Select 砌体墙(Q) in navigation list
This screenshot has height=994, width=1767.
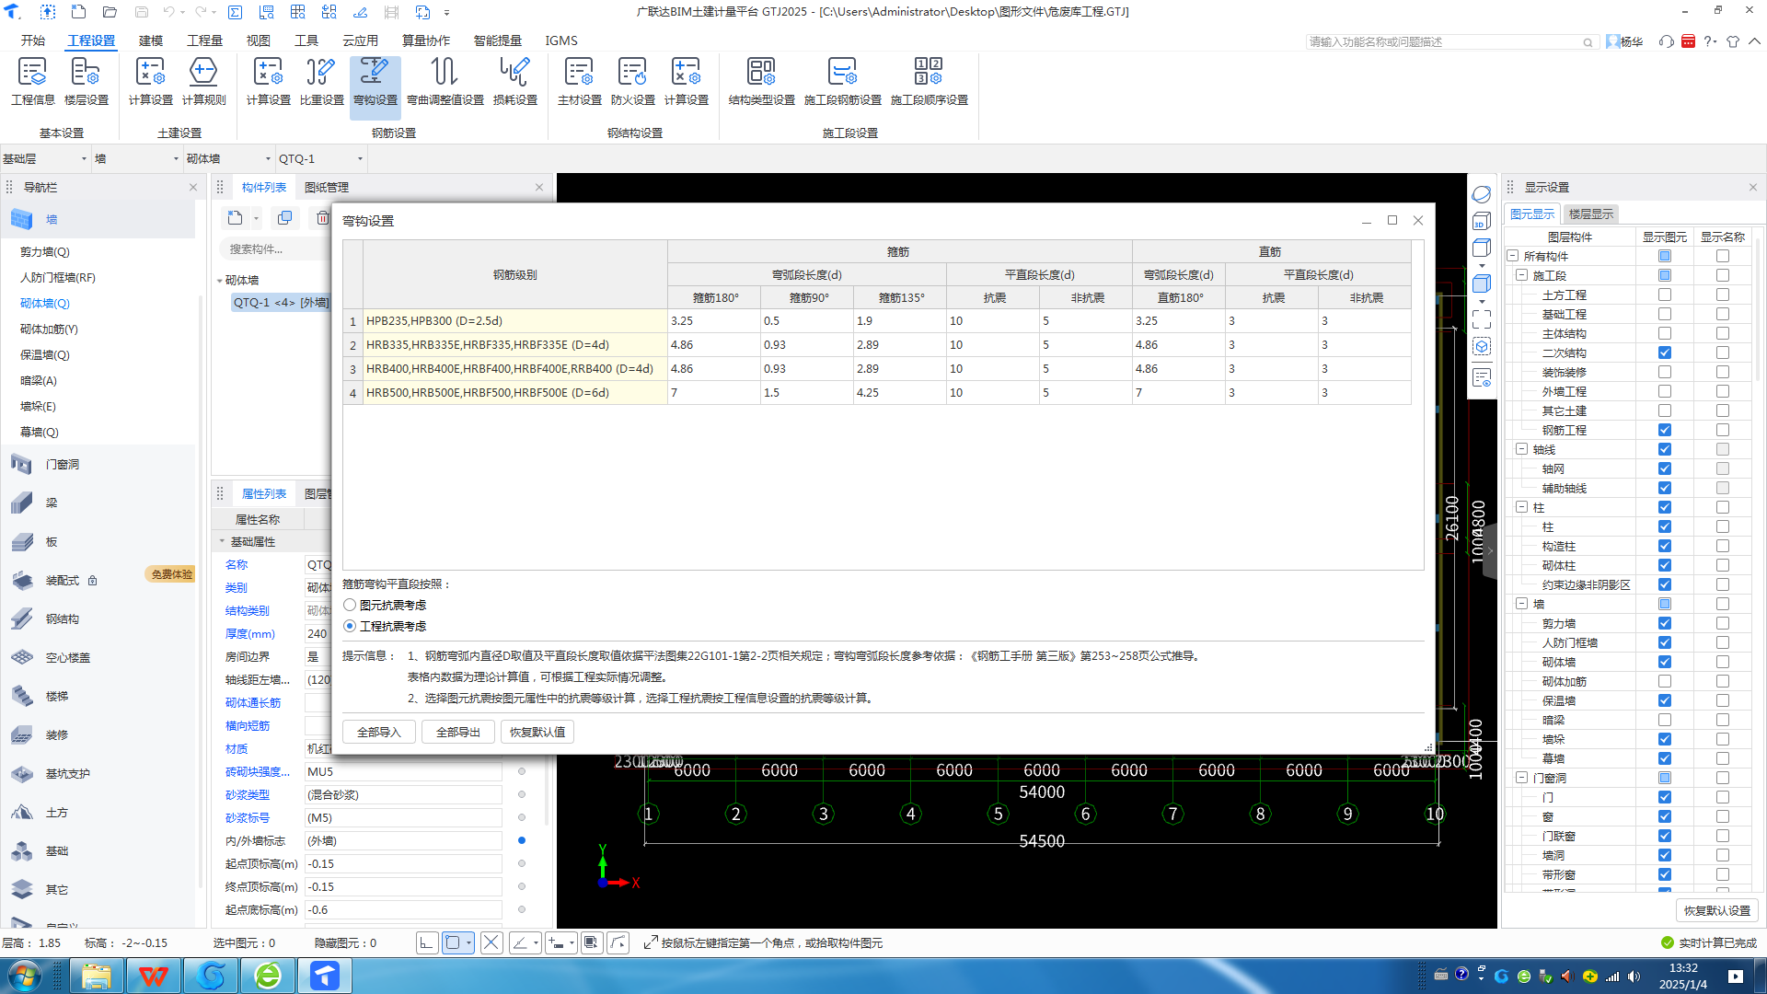45,303
